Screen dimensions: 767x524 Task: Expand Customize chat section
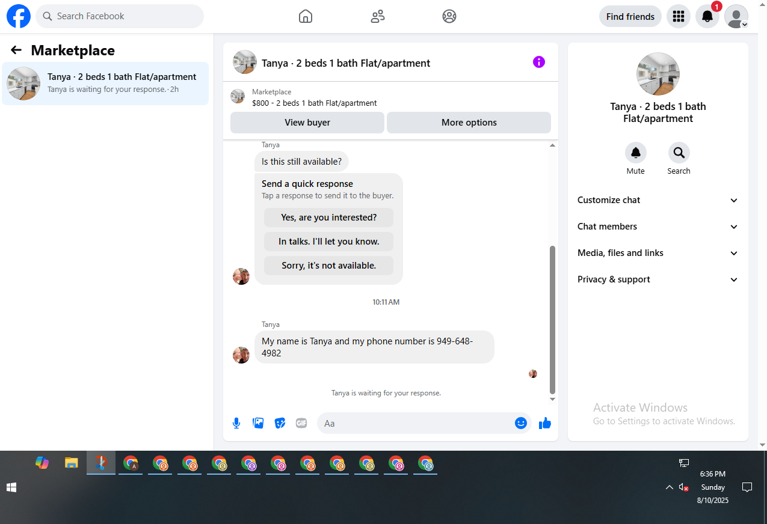point(658,200)
